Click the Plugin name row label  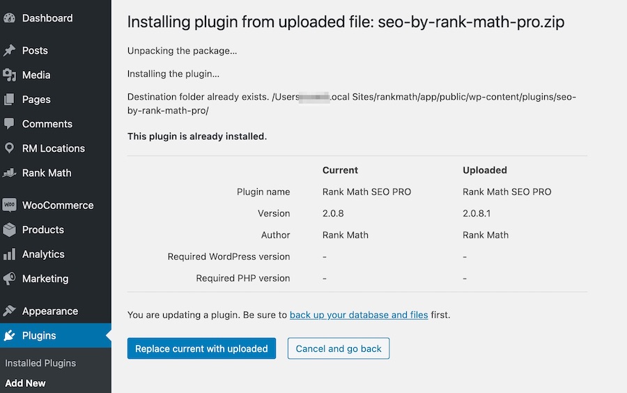point(263,192)
